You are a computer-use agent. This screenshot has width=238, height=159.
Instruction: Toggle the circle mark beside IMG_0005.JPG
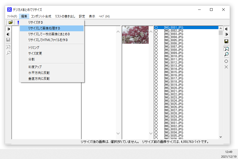point(156,40)
